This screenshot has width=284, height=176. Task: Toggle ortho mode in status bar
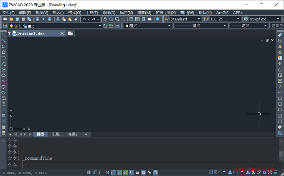[101, 173]
